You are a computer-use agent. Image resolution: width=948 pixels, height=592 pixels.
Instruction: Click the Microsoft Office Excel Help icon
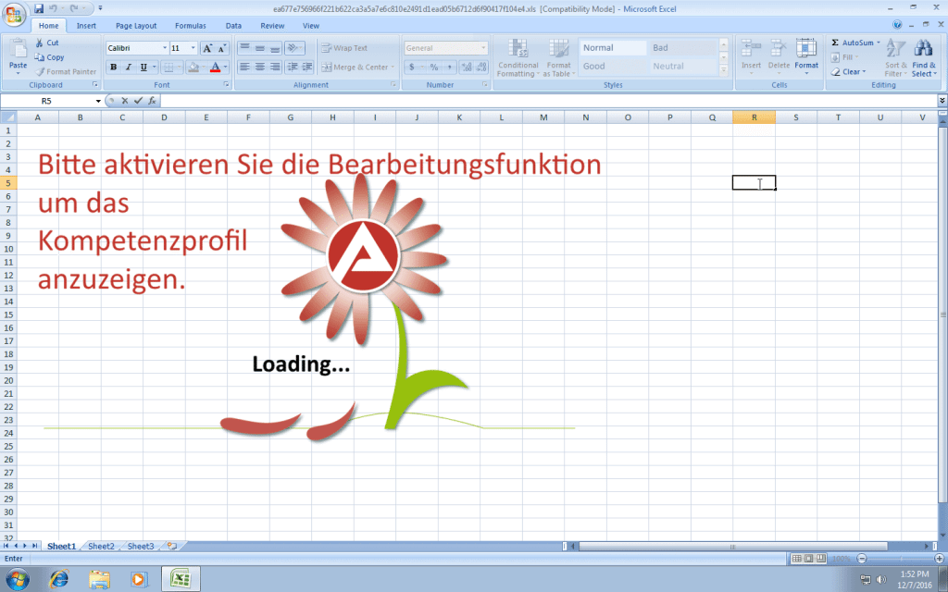897,25
